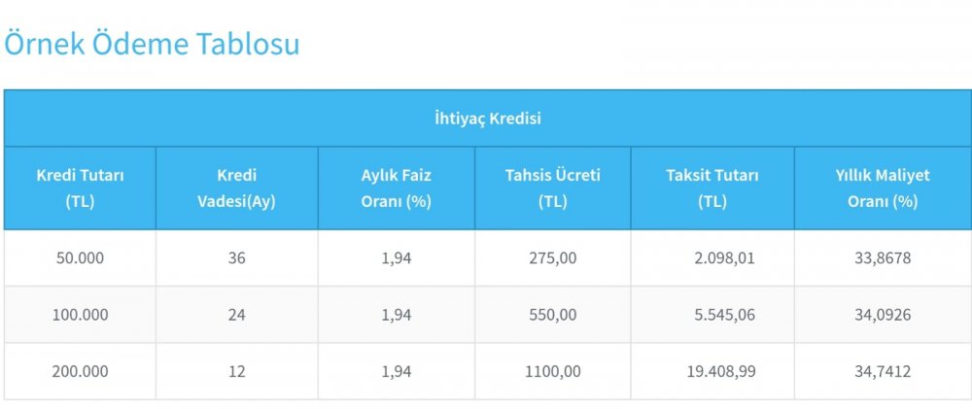Click the 36 month term cell
Screen dimensions: 972x409
[236, 257]
